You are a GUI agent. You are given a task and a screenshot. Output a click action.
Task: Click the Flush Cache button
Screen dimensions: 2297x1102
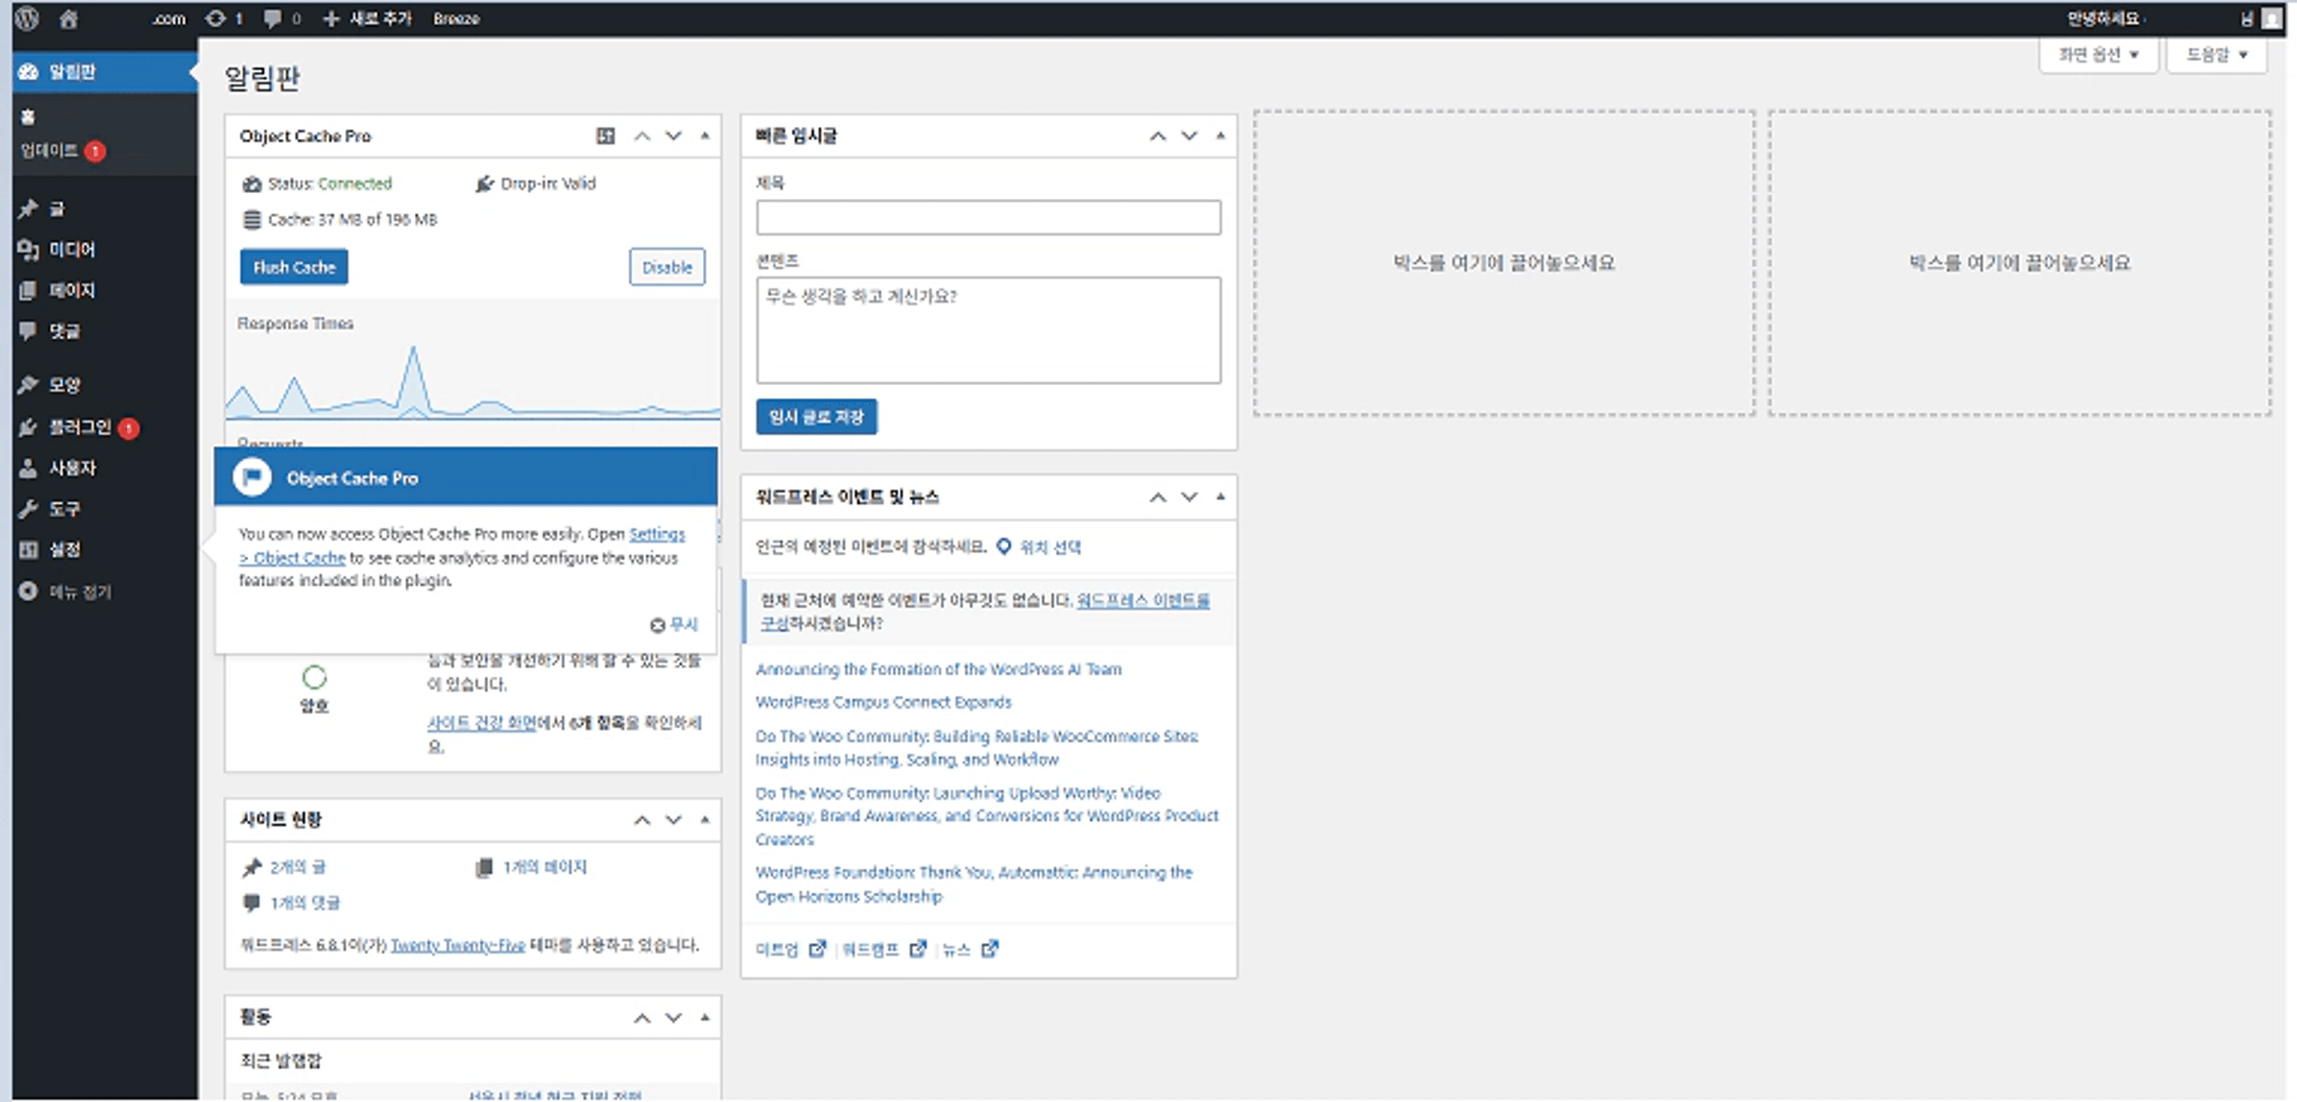[294, 267]
